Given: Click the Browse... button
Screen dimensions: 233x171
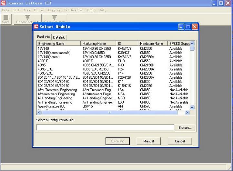Looking at the screenshot, I should click(x=185, y=128).
